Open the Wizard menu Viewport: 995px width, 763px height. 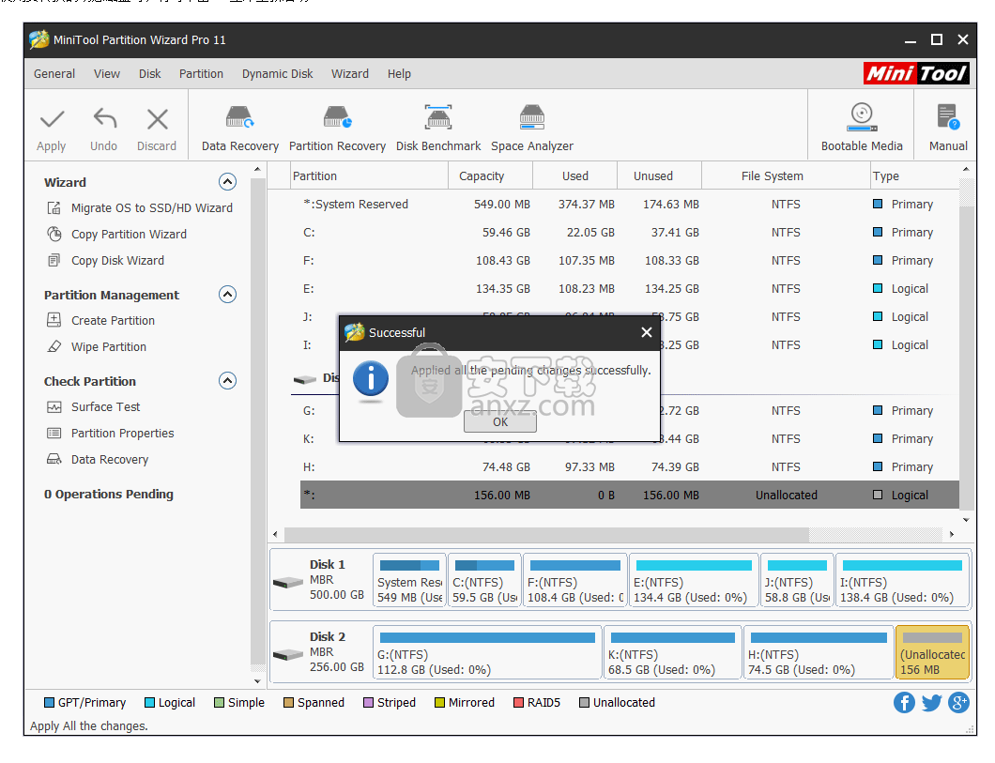tap(349, 73)
